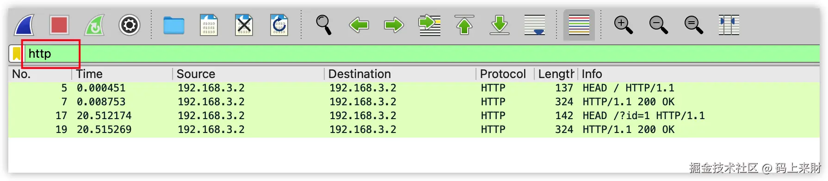Reset text to normal size
The image size is (828, 181).
[x=693, y=24]
